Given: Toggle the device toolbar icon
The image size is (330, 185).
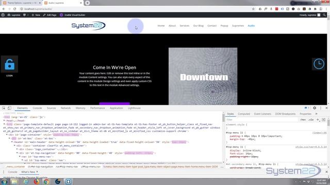Looking at the screenshot, I should click(x=9, y=108).
